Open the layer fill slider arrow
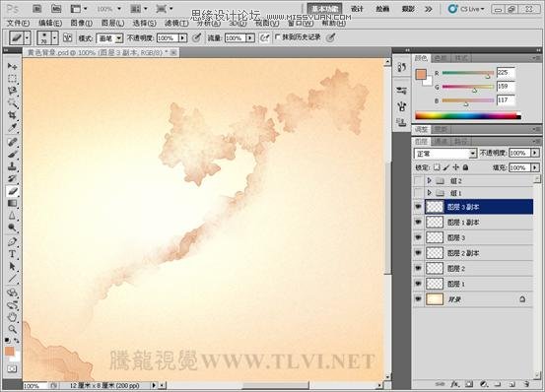 tap(535, 167)
